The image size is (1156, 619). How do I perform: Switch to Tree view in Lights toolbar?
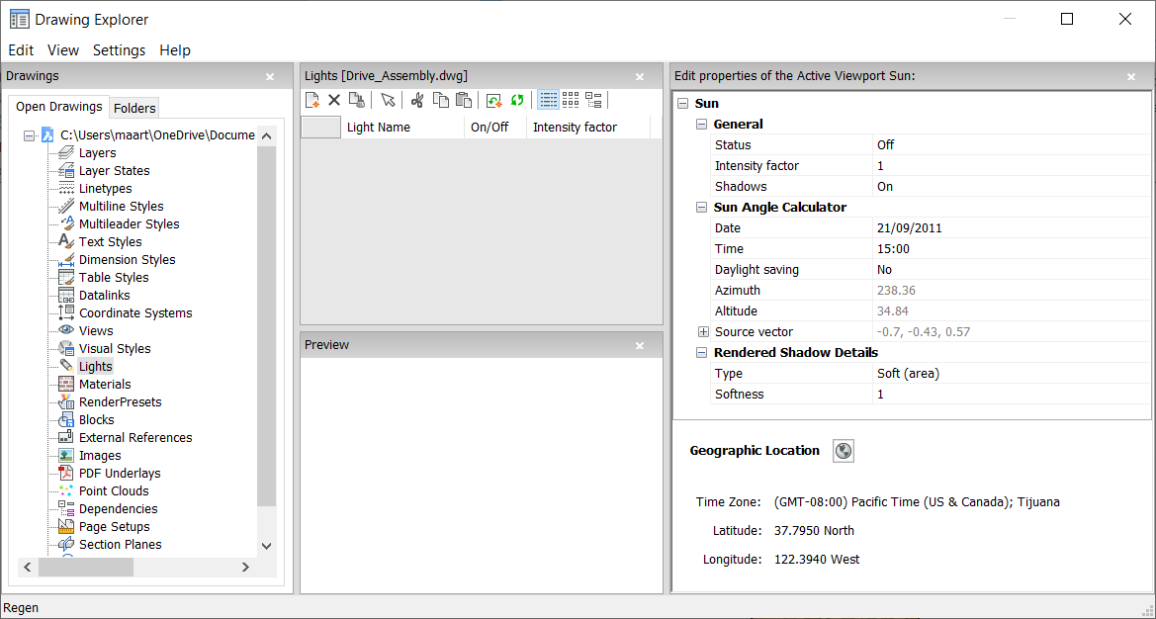click(593, 100)
